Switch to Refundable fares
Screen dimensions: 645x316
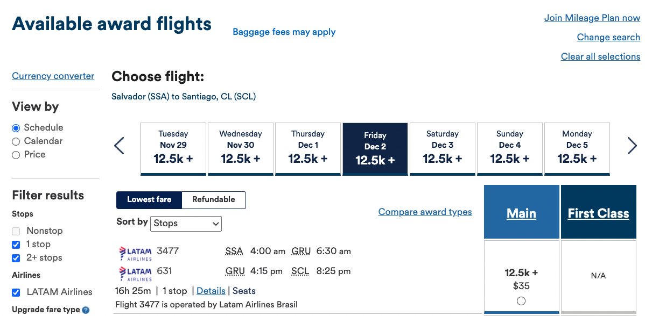coord(214,200)
